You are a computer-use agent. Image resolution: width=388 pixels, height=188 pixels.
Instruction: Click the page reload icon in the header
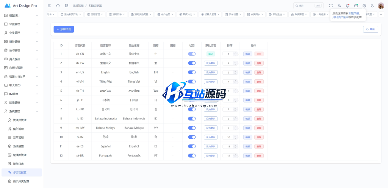tap(58, 6)
